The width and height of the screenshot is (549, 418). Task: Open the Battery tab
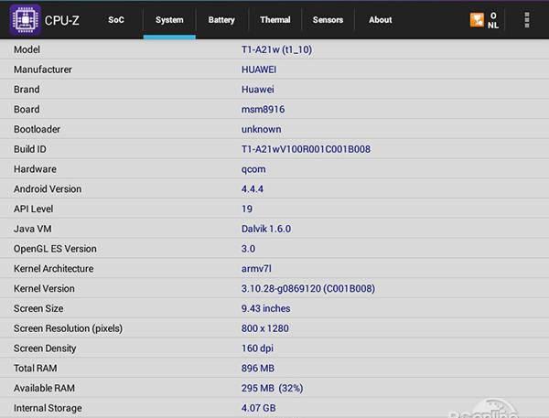[221, 20]
